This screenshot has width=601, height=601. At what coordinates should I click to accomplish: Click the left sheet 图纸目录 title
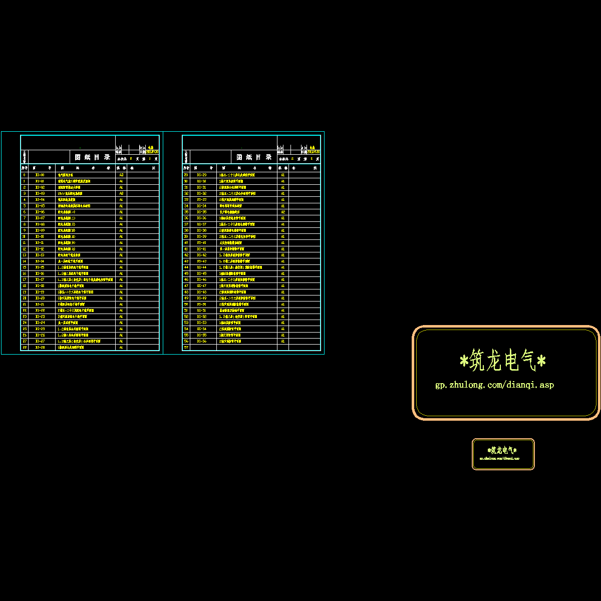[93, 157]
